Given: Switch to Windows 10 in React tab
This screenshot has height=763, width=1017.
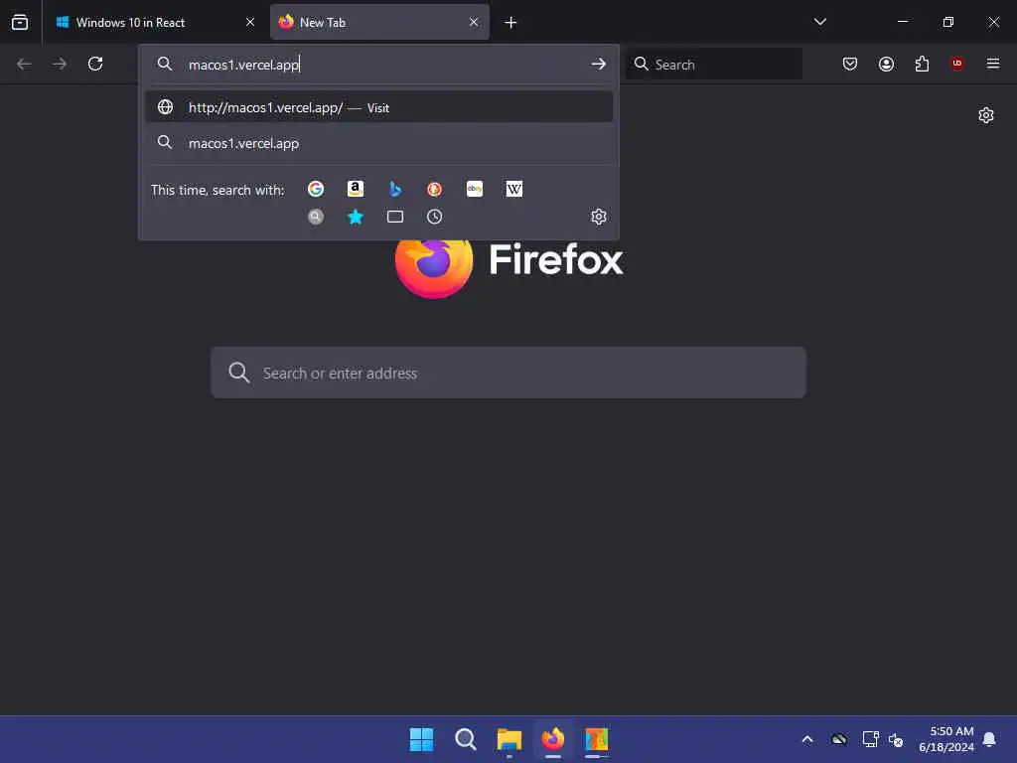Looking at the screenshot, I should 155,22.
